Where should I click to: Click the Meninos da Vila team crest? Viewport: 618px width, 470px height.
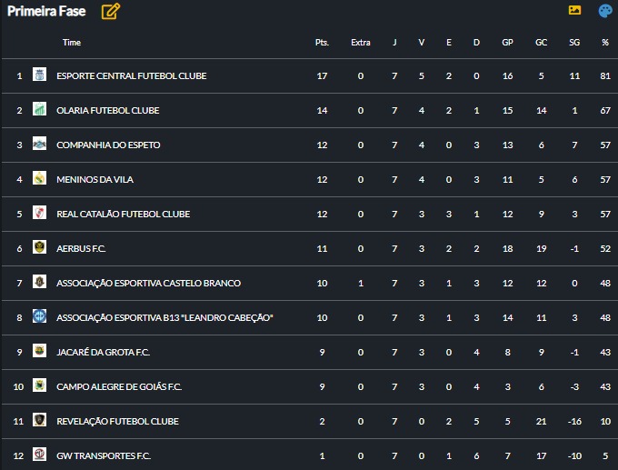point(39,179)
